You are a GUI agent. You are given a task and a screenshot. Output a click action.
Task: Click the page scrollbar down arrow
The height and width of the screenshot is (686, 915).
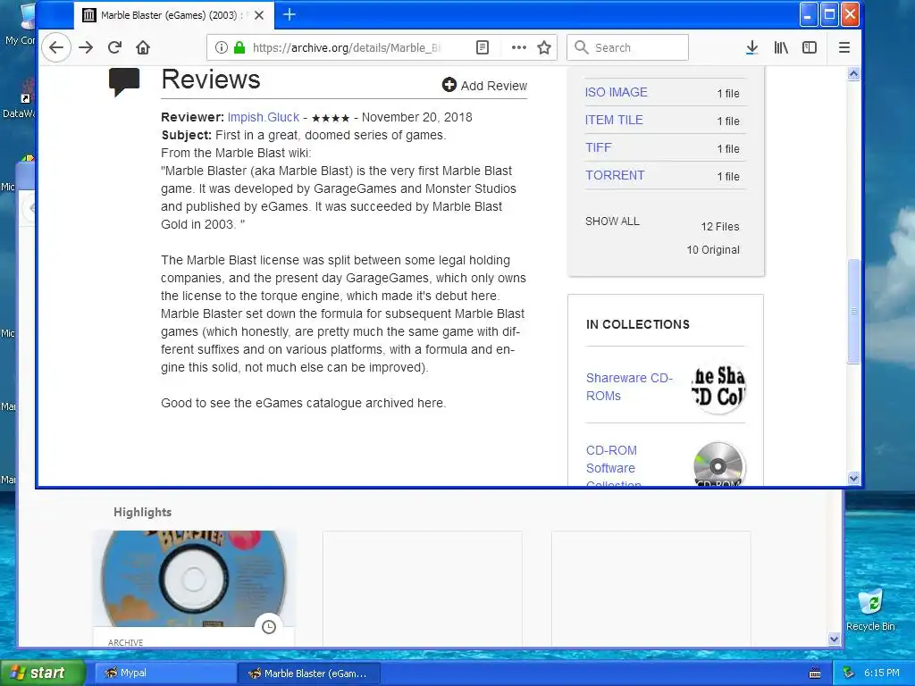pyautogui.click(x=853, y=479)
